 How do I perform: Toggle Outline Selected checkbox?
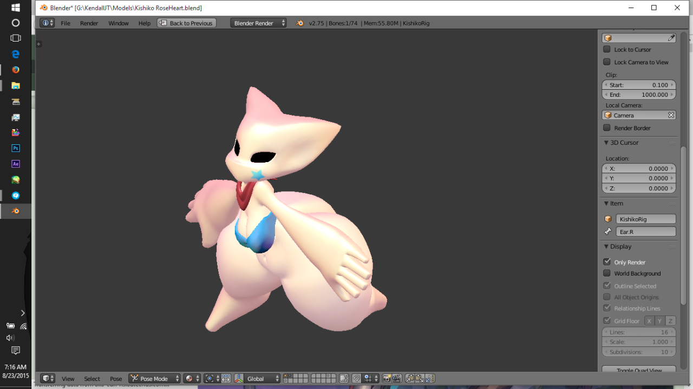tap(607, 285)
